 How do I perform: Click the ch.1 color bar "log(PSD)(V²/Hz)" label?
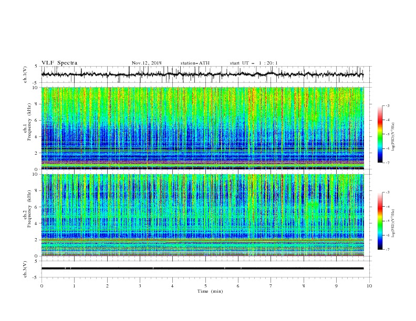click(x=393, y=137)
